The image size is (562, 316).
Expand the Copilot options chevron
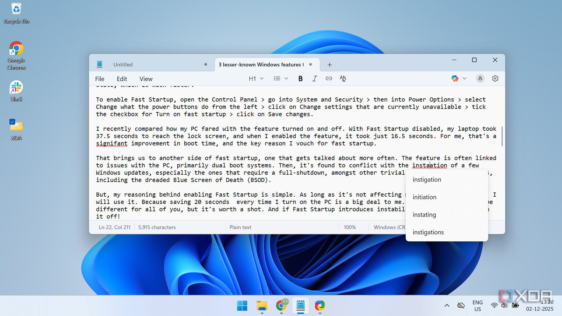point(465,78)
